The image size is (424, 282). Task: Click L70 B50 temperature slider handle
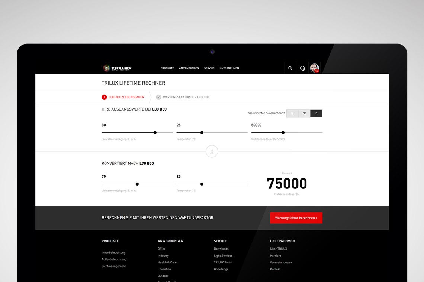[x=202, y=184]
